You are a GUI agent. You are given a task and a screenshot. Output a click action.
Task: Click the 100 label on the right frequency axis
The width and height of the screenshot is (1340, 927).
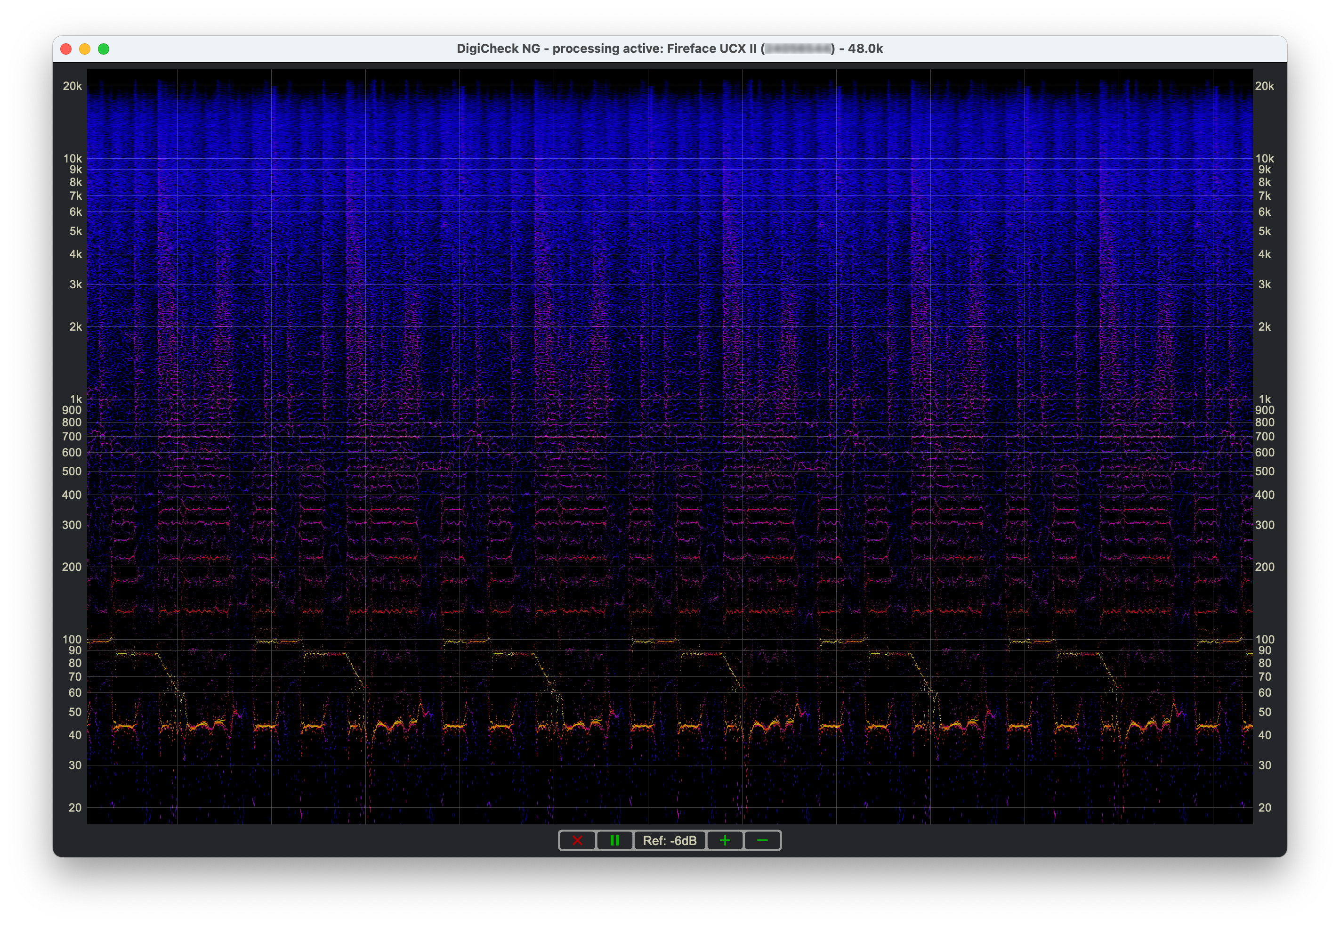1264,639
